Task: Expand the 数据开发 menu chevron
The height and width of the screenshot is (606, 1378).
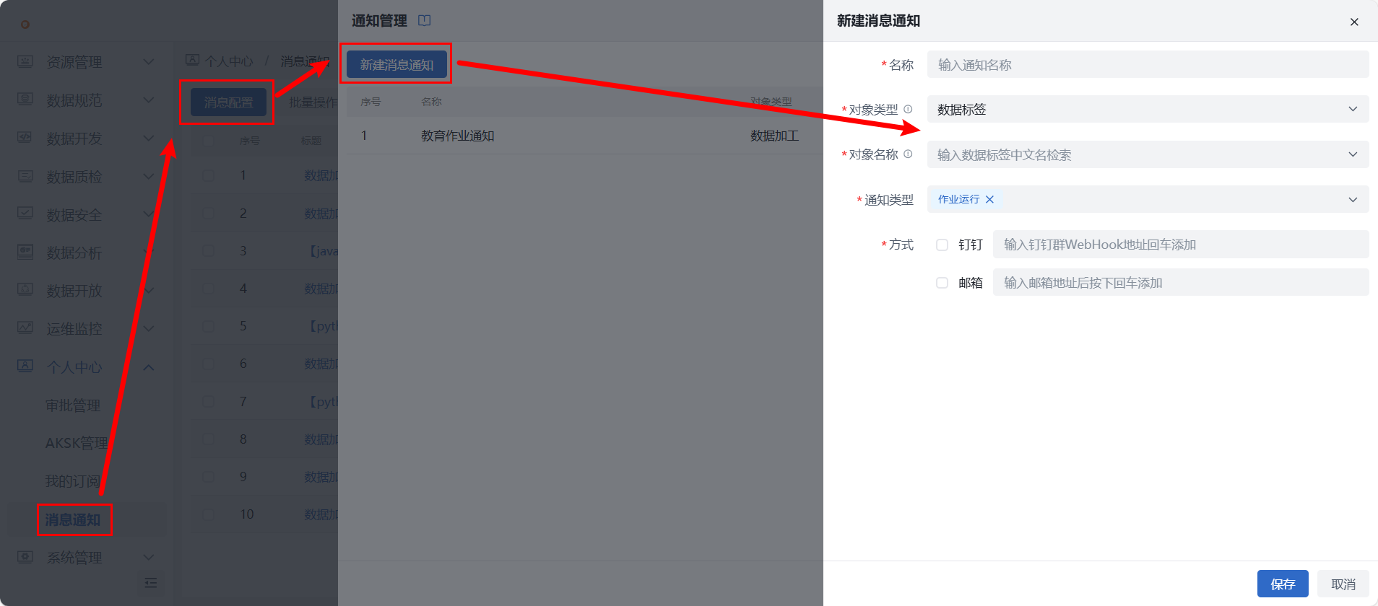Action: click(x=149, y=138)
